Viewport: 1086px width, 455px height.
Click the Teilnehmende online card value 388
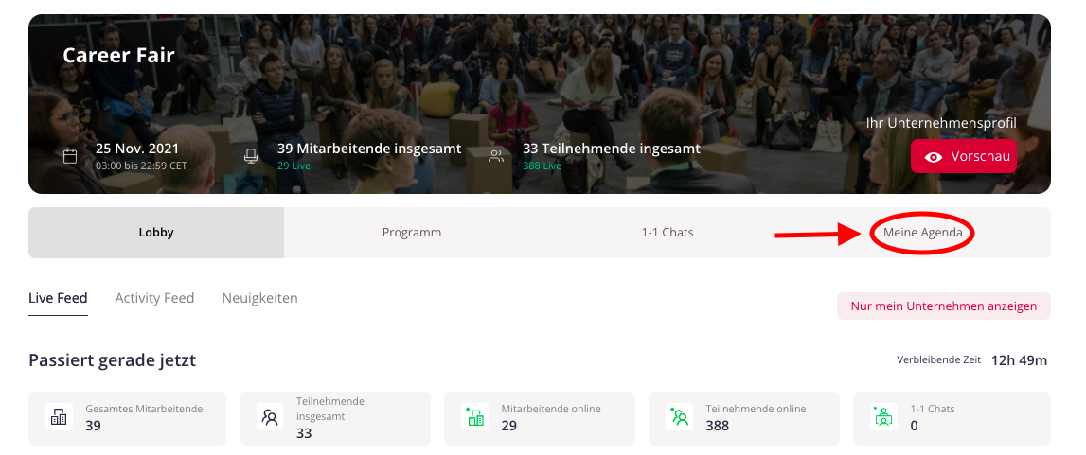point(718,426)
